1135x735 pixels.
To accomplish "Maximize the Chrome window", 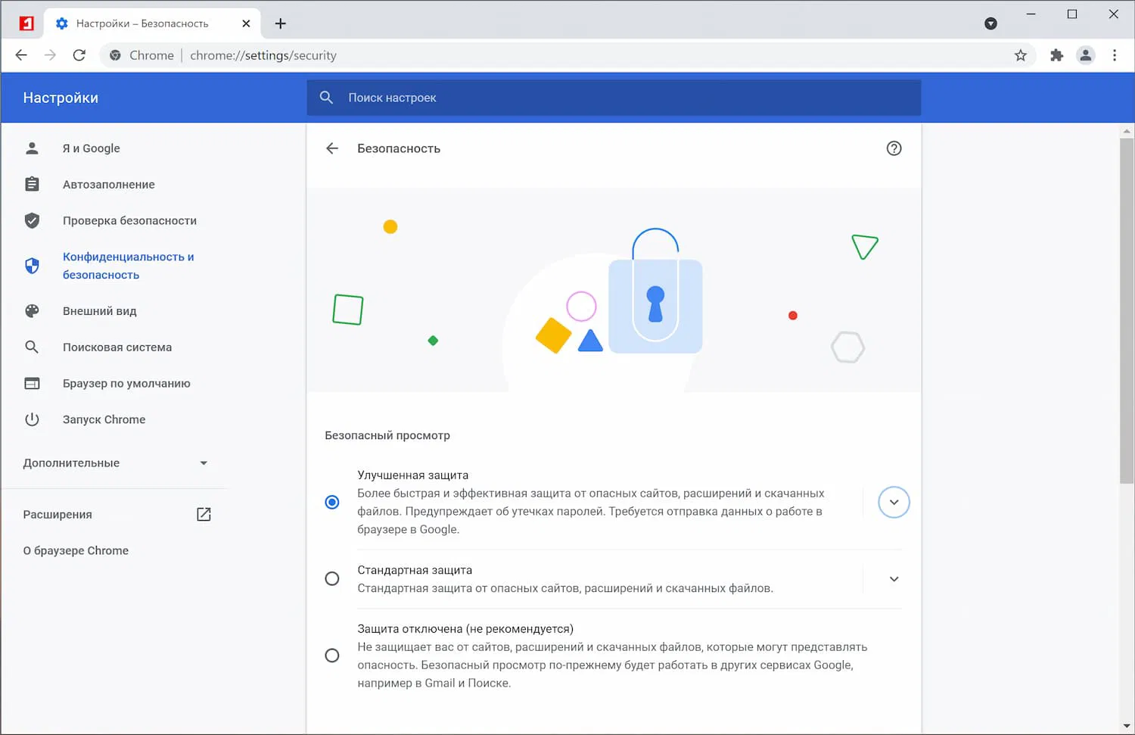I will tap(1072, 14).
